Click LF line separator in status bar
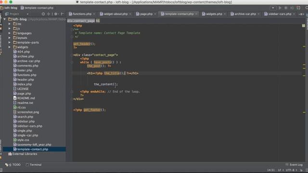This screenshot has height=173, width=308. (x=281, y=170)
